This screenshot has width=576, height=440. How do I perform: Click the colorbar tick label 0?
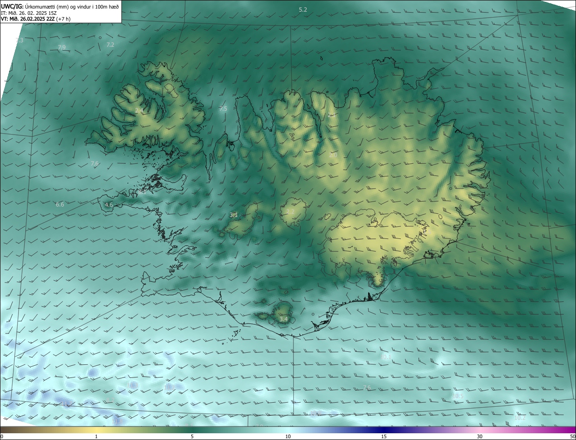point(1,436)
